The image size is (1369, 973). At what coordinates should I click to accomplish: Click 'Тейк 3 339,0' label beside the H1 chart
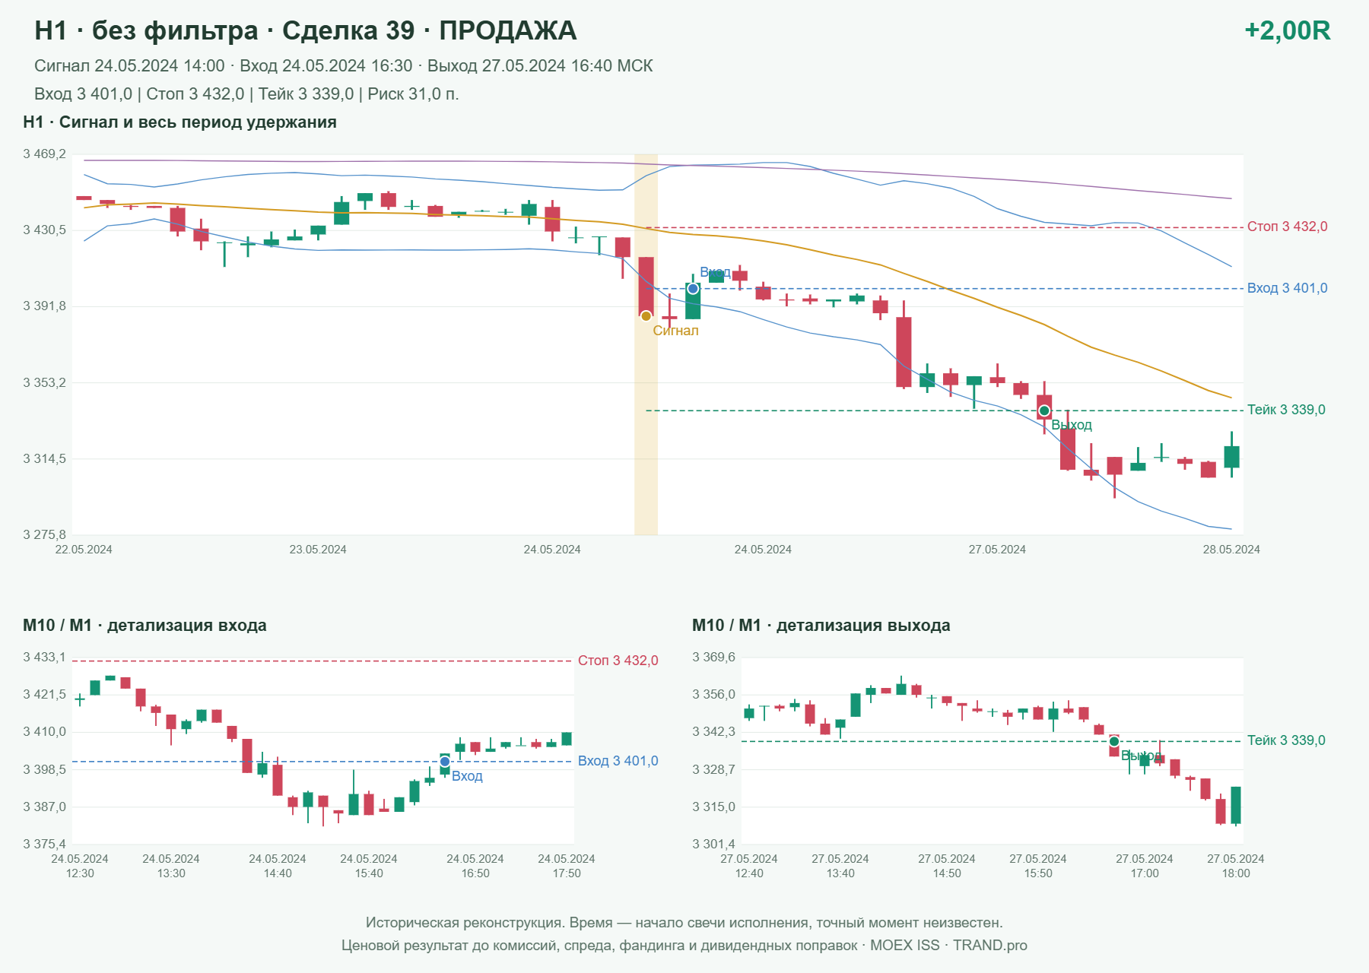pos(1286,410)
